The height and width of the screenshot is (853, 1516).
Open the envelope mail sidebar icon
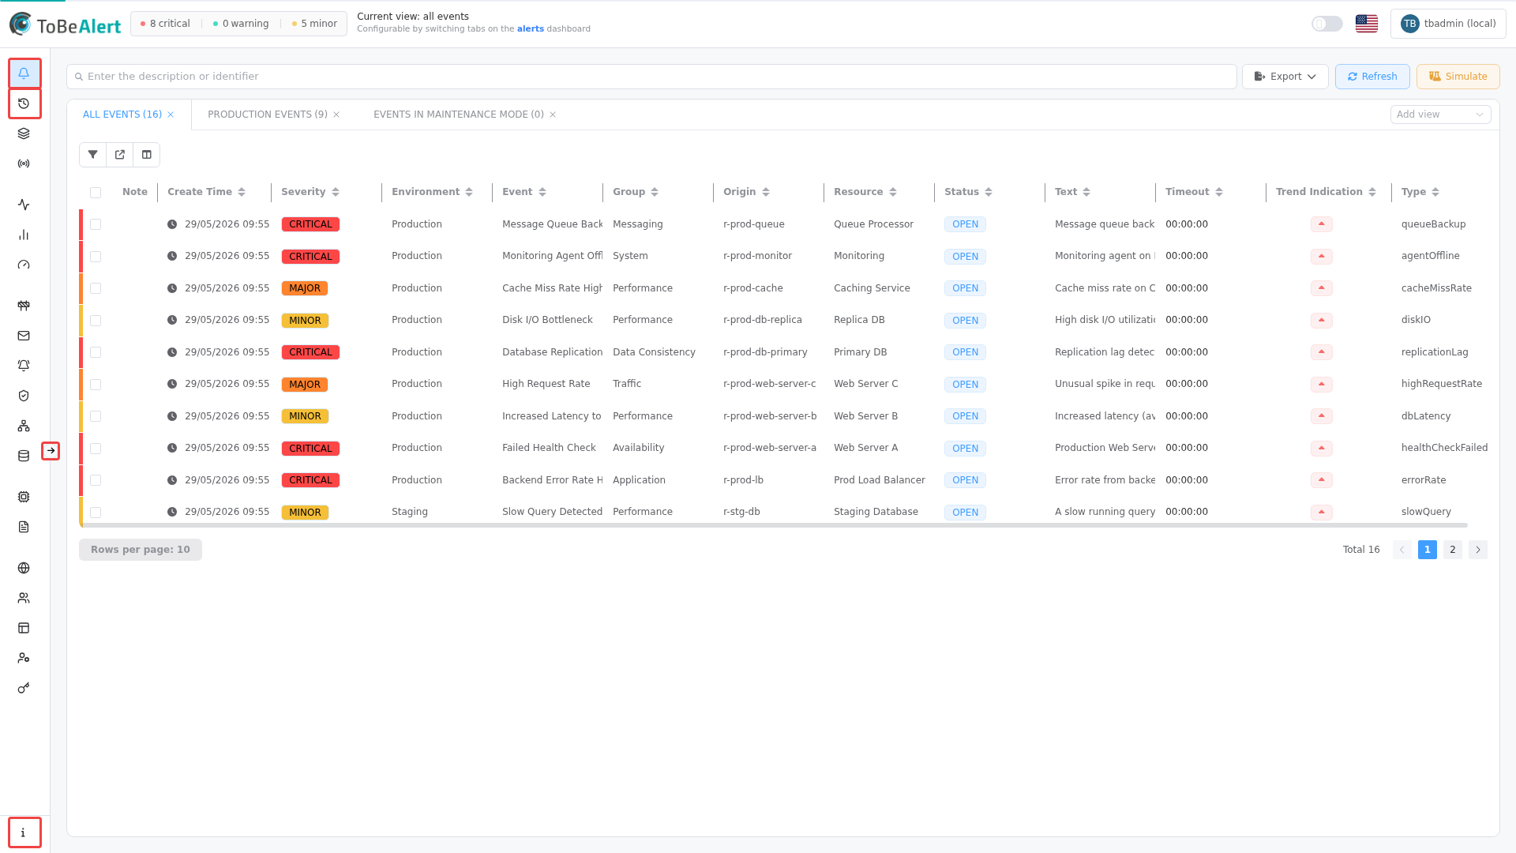(24, 336)
